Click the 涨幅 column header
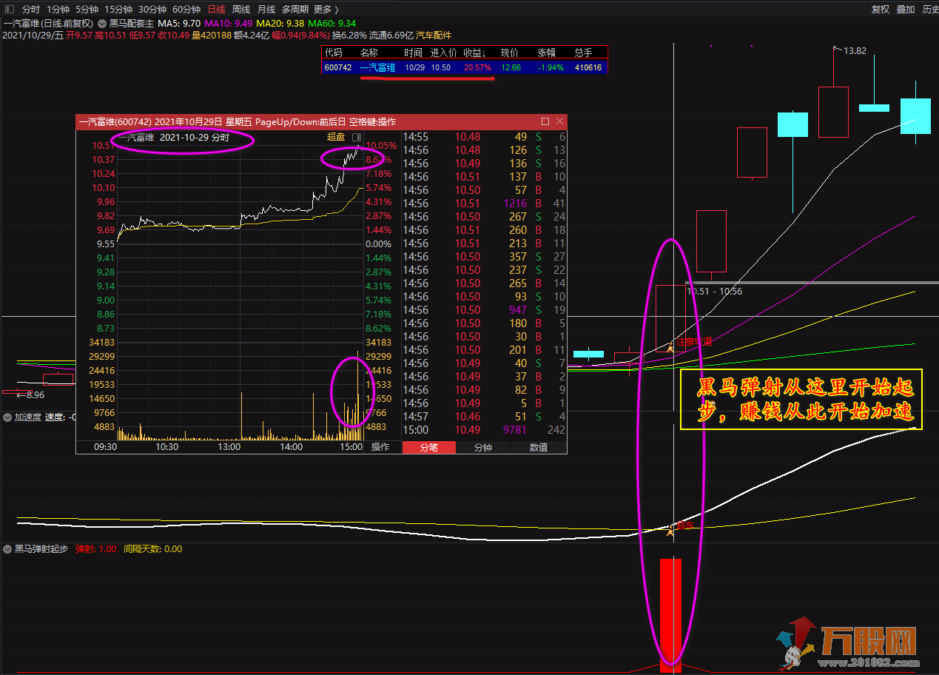The height and width of the screenshot is (675, 939). point(546,53)
